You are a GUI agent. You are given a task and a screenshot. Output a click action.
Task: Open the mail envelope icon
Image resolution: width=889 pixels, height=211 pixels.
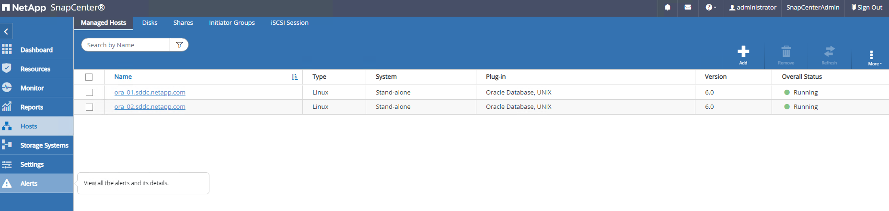point(688,8)
